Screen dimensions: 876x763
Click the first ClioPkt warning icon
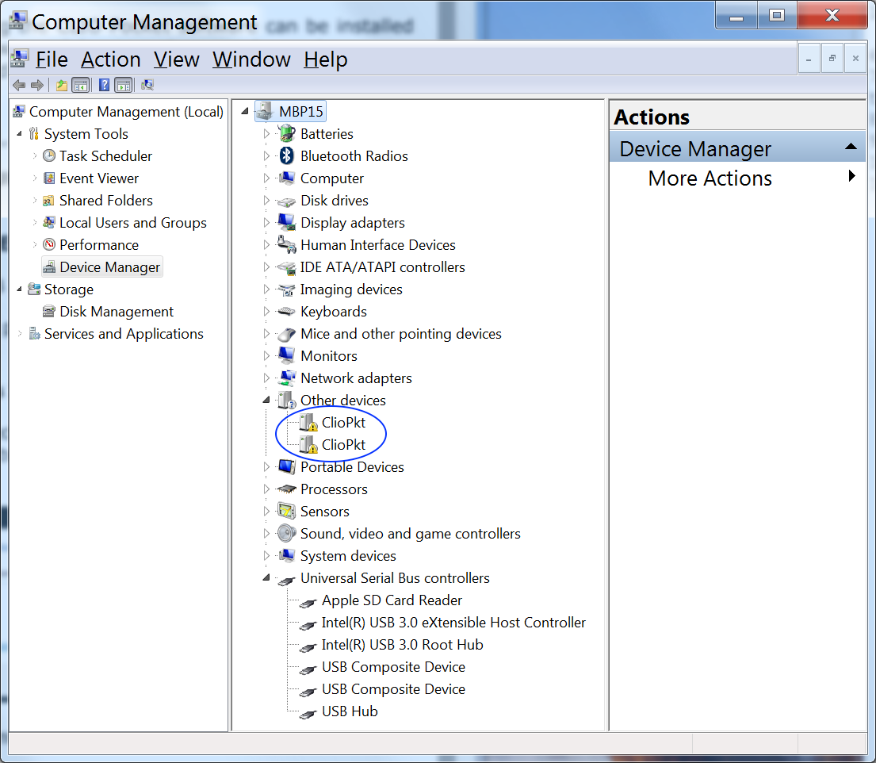tap(308, 423)
